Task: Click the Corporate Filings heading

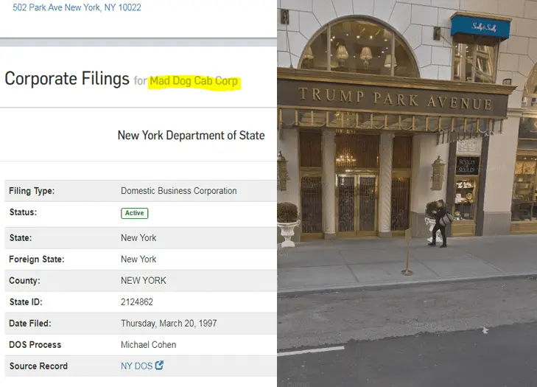Action: pyautogui.click(x=67, y=78)
